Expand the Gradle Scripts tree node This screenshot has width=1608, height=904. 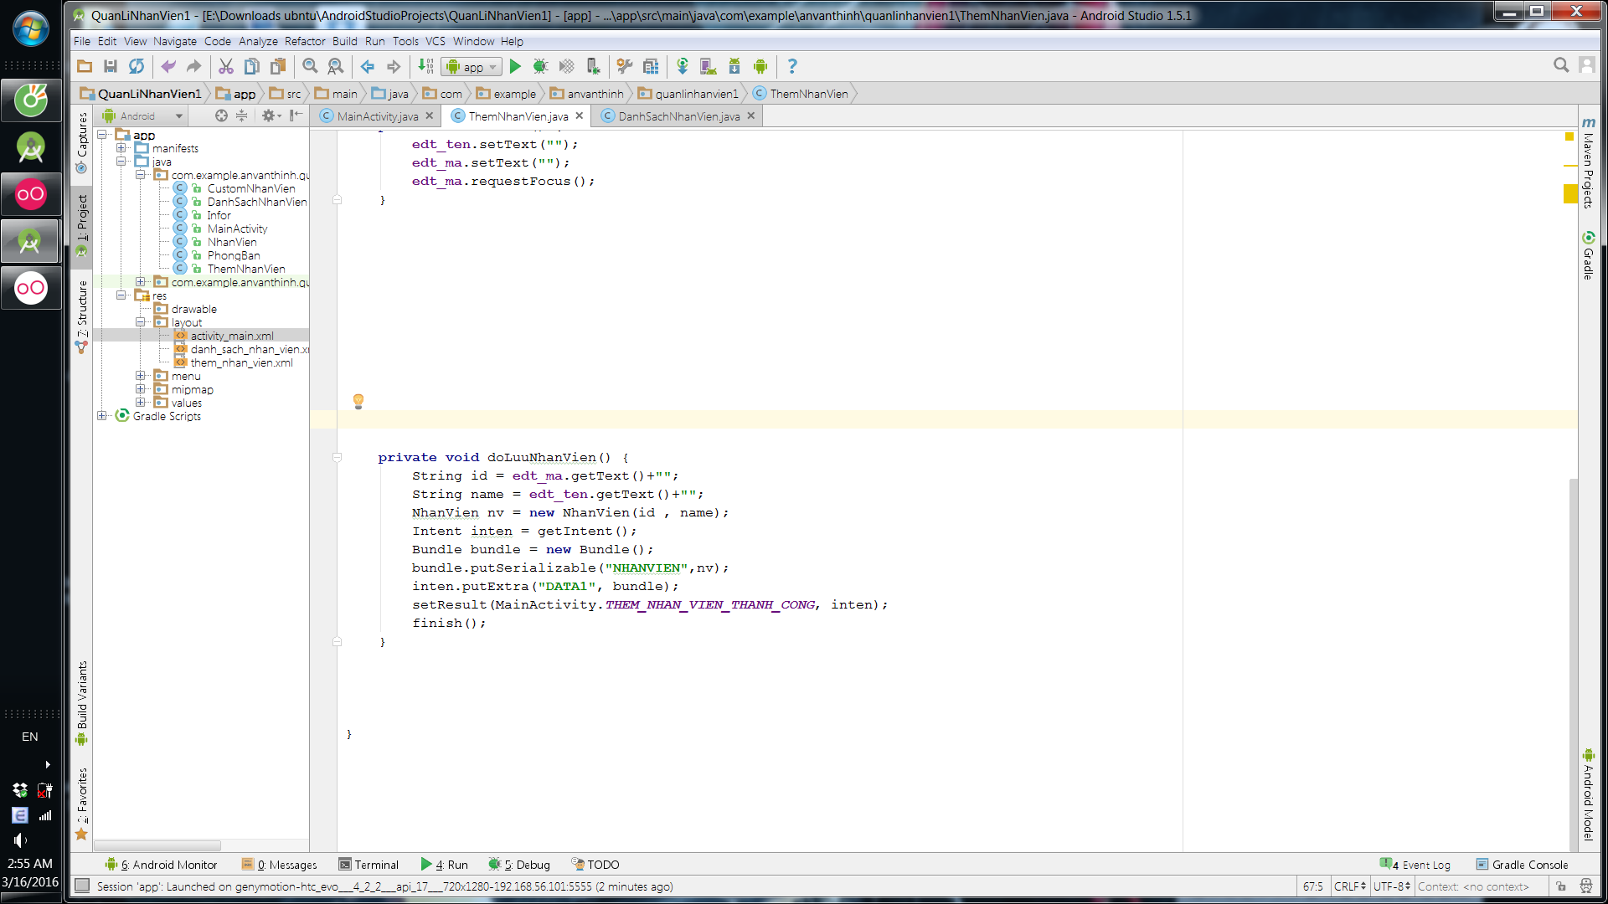(102, 416)
